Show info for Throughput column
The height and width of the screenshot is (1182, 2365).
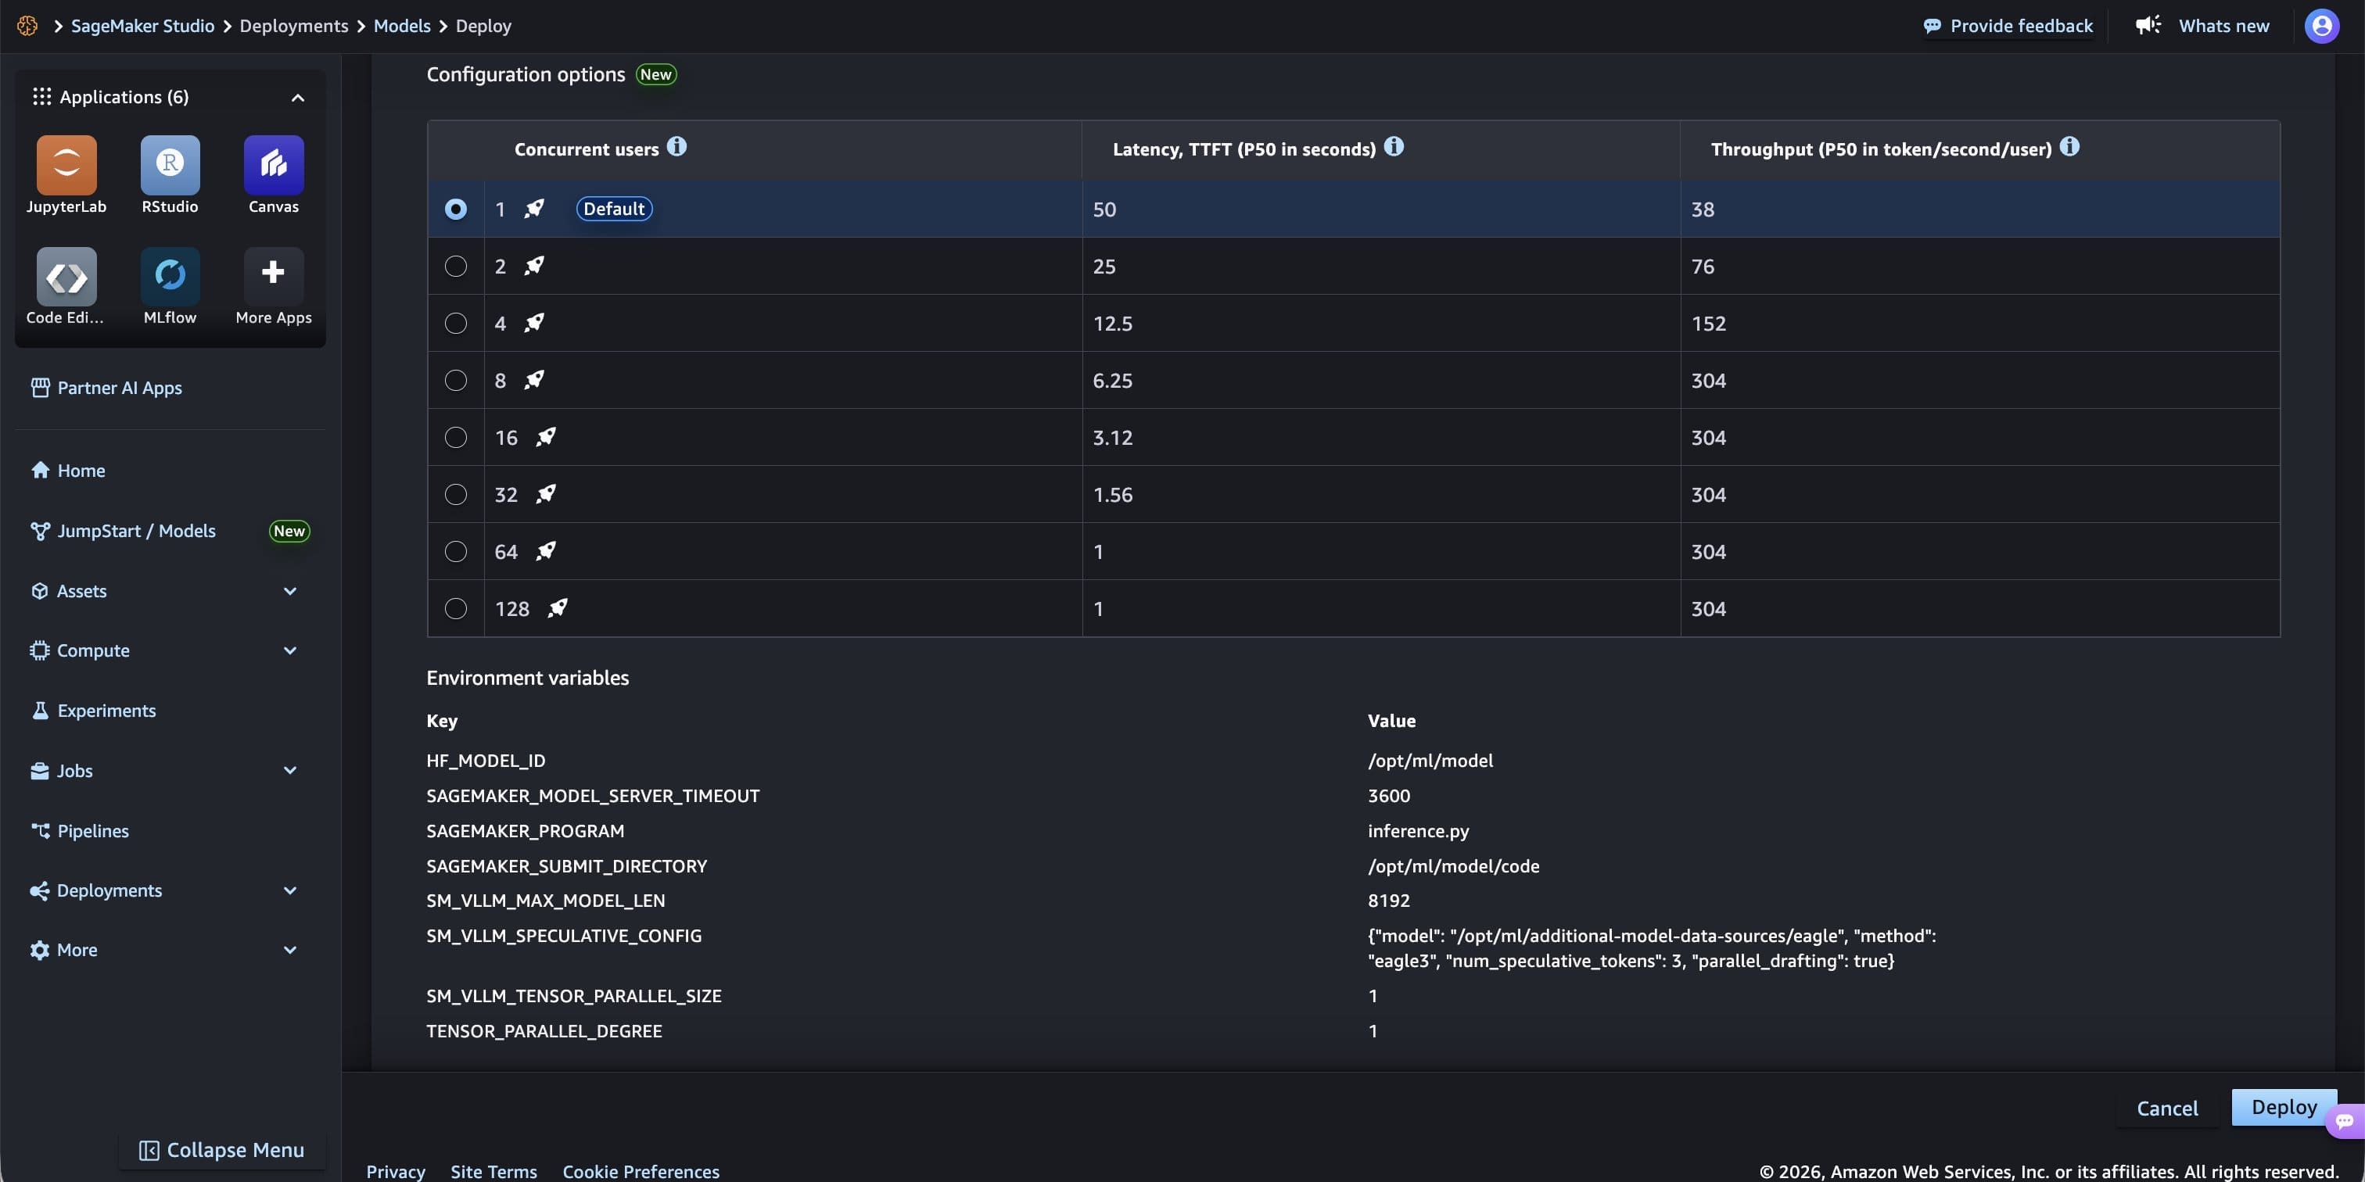(2069, 147)
